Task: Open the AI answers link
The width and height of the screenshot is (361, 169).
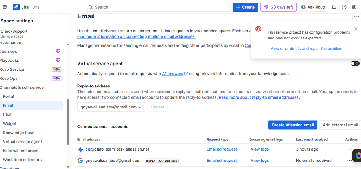Action: 172,74
